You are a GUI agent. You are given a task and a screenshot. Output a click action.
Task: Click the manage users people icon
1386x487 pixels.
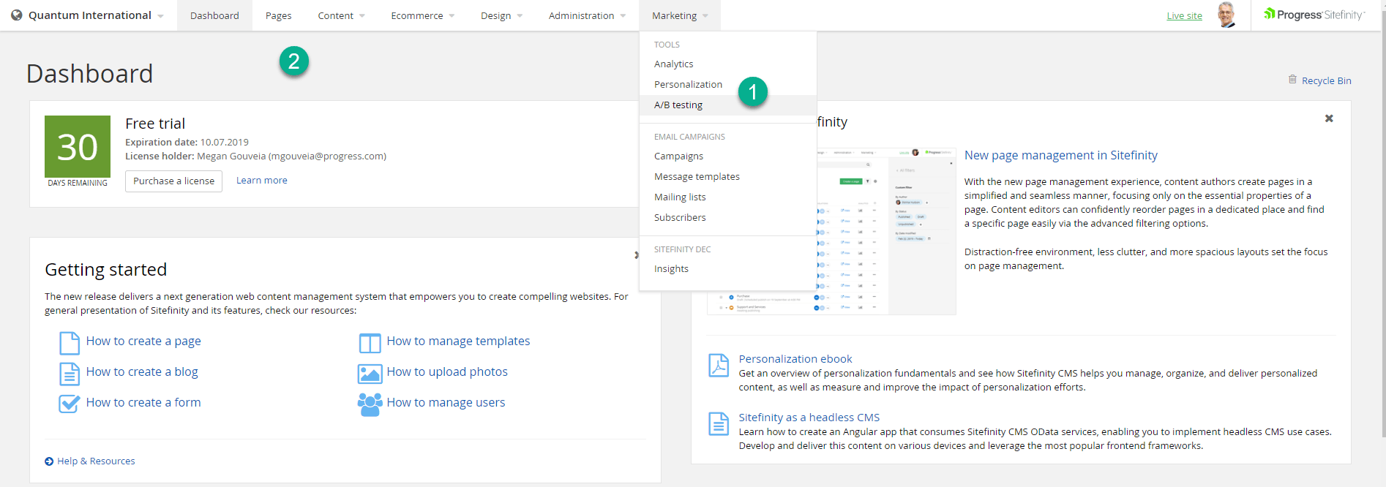pos(370,404)
